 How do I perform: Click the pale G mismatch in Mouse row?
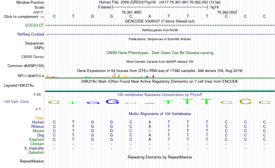click(x=150, y=131)
